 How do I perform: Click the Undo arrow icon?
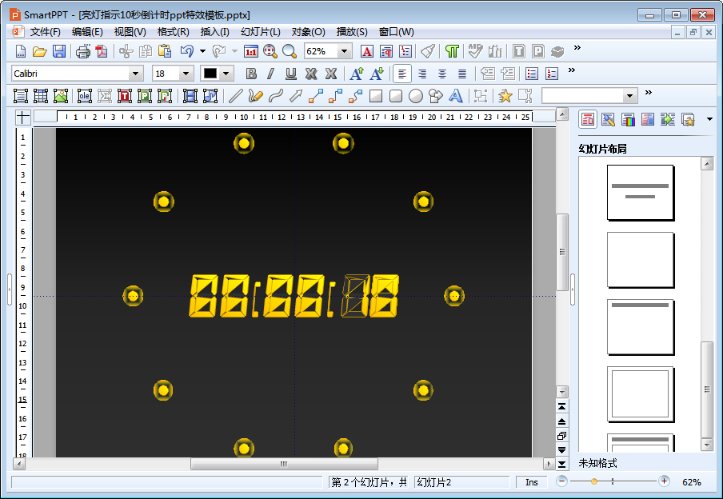[186, 51]
